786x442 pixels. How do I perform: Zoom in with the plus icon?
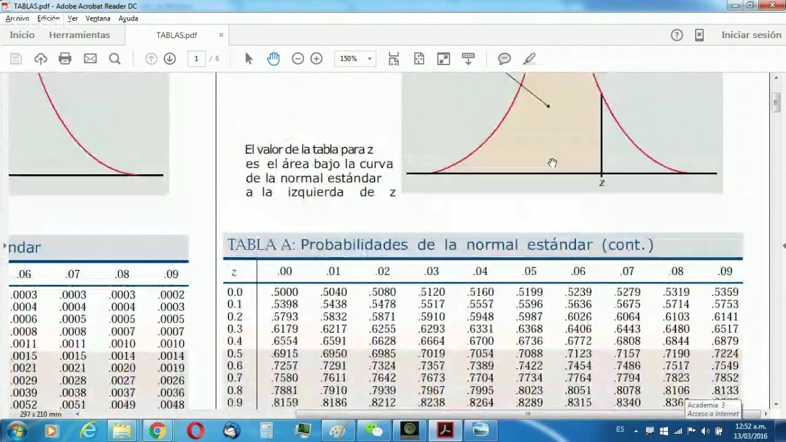[x=316, y=59]
